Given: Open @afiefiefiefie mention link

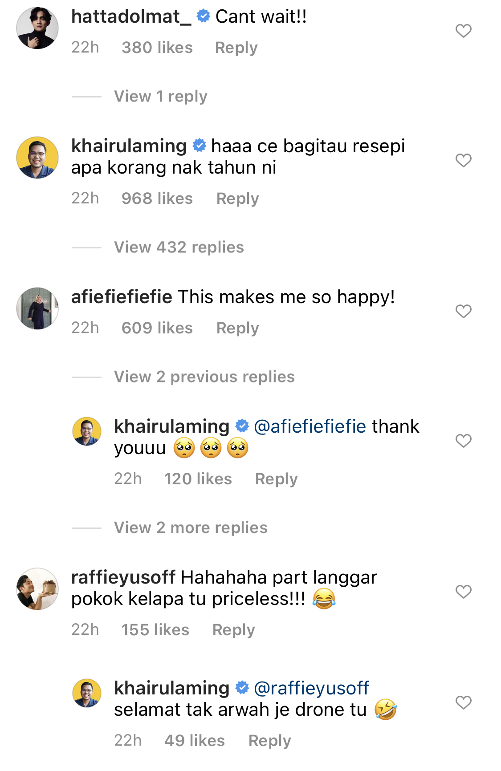Looking at the screenshot, I should point(310,426).
